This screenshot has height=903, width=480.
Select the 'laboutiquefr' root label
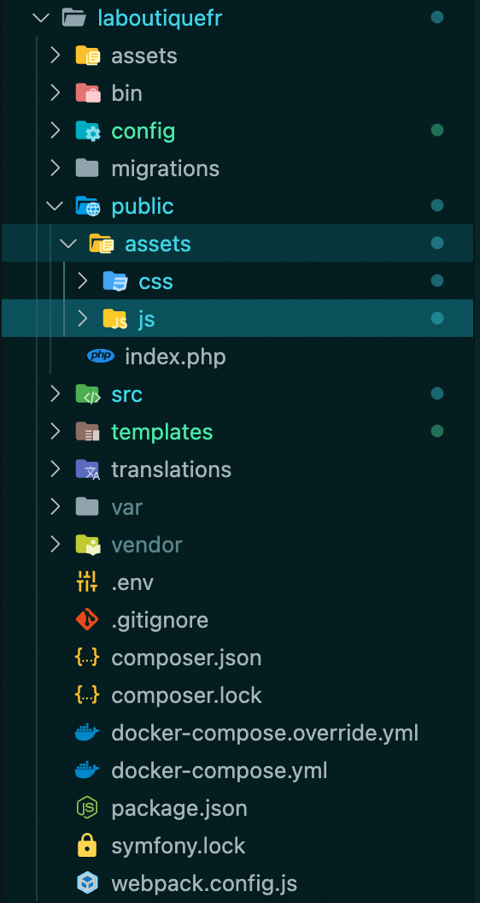coord(160,19)
